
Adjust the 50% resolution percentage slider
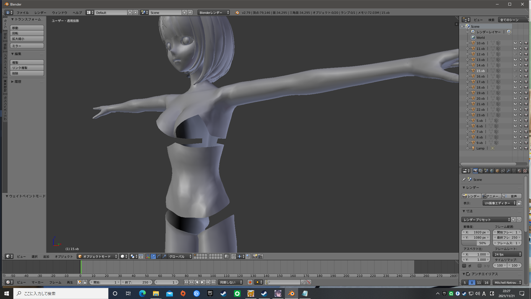point(476,243)
